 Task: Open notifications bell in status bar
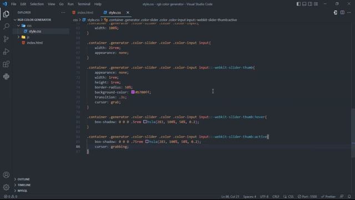click(x=349, y=197)
